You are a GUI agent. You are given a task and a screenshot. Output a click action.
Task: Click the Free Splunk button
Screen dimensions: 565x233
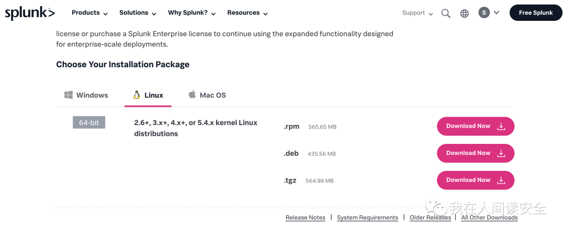536,13
